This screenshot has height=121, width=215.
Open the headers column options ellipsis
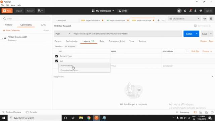click(187, 51)
